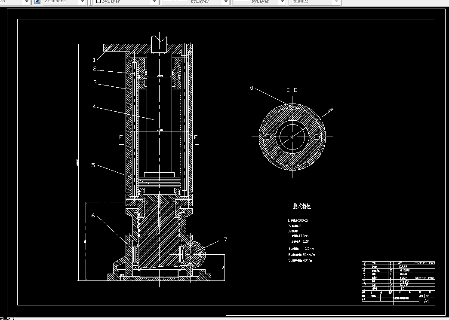Click the 40Cr material cell
This screenshot has width=449, height=320.
click(x=404, y=277)
